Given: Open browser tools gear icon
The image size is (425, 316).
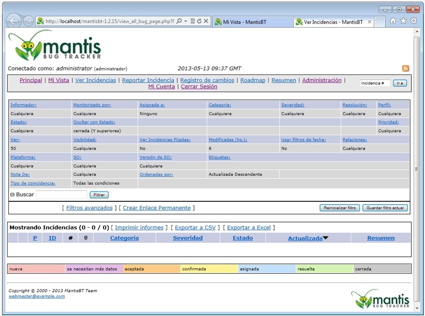Looking at the screenshot, I should [414, 21].
